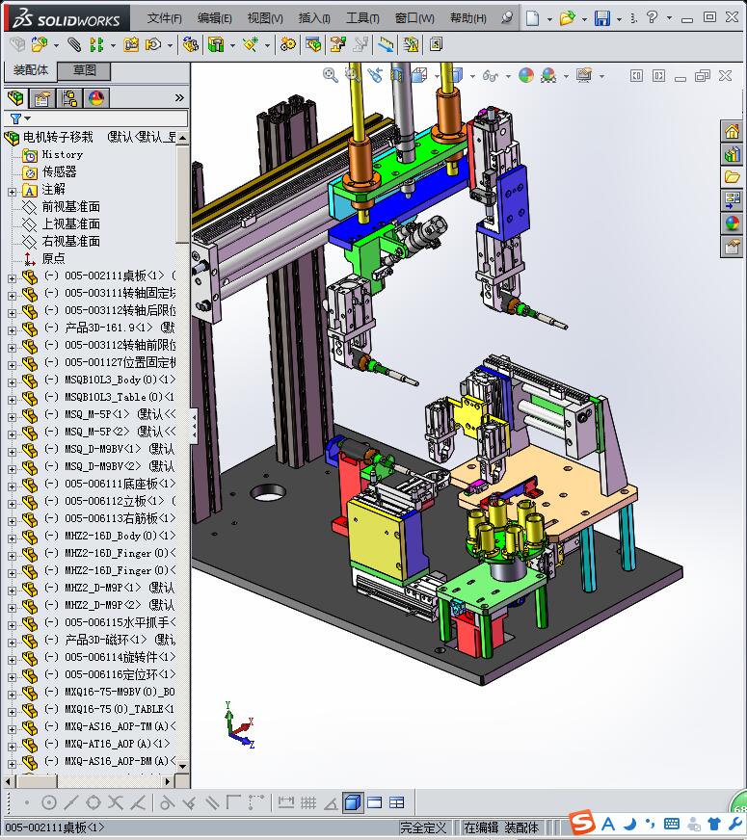Expand the 005-006111底座板<1> tree node

[x=12, y=486]
